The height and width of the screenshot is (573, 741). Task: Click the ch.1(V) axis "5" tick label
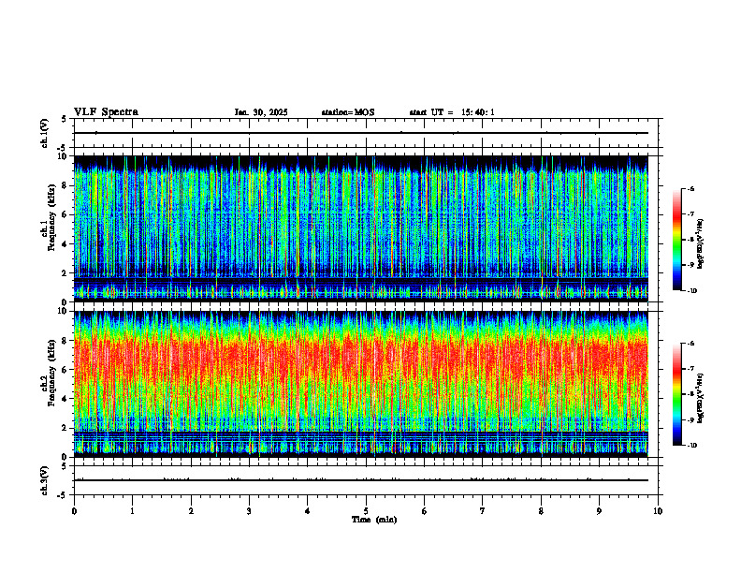point(64,119)
